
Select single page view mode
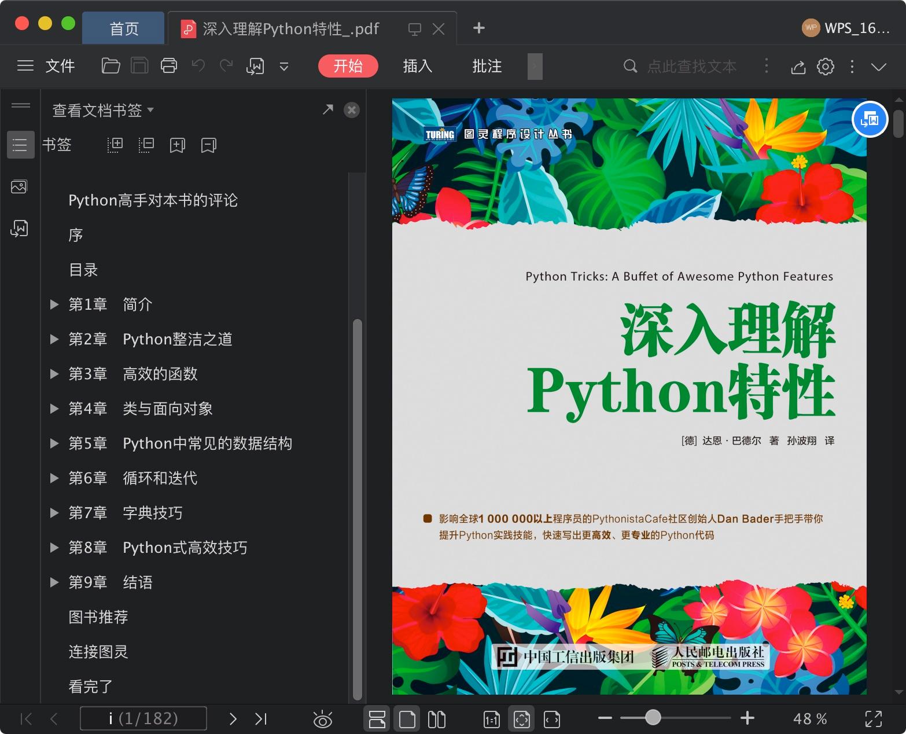click(x=407, y=719)
